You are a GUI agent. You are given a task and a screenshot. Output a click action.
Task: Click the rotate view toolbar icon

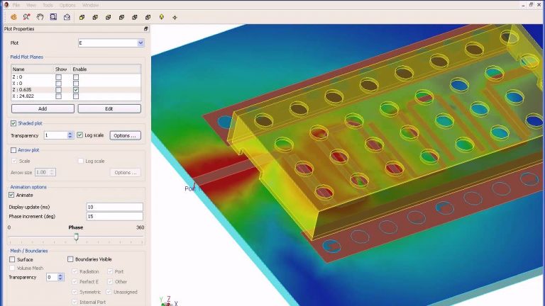coord(13,16)
